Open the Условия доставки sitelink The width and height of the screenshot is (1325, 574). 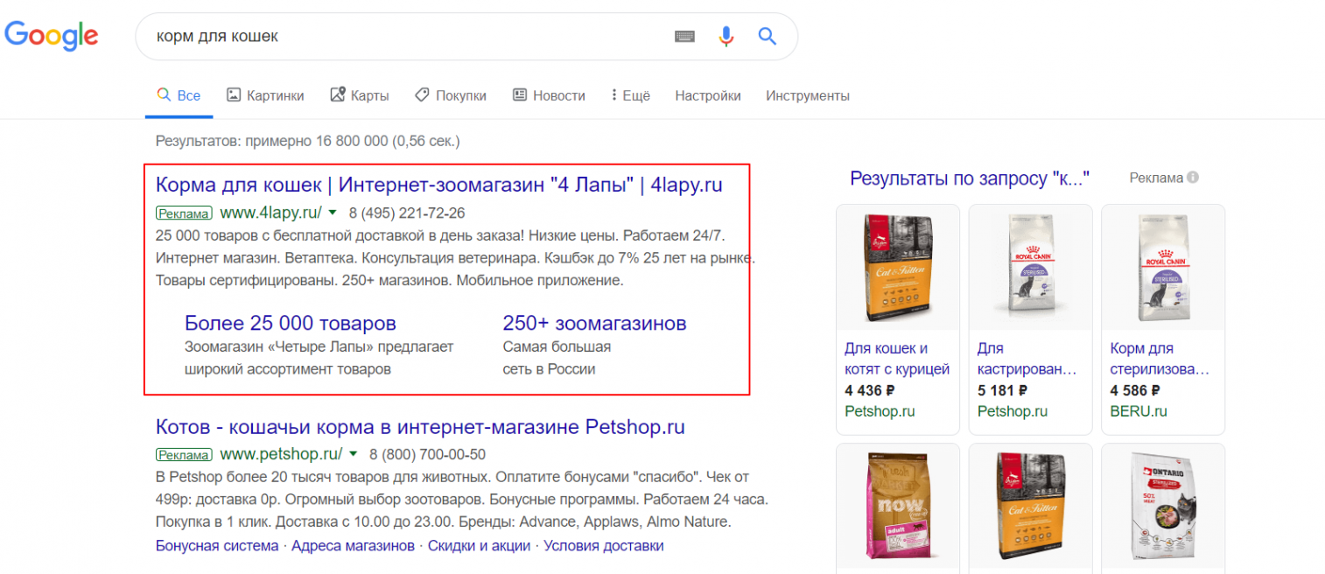pos(604,546)
